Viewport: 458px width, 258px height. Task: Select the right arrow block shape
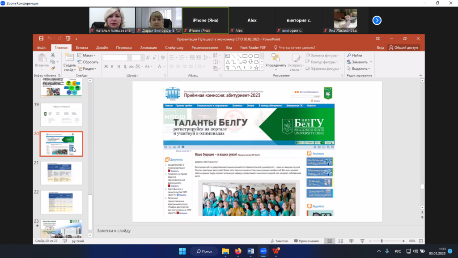coord(245,62)
